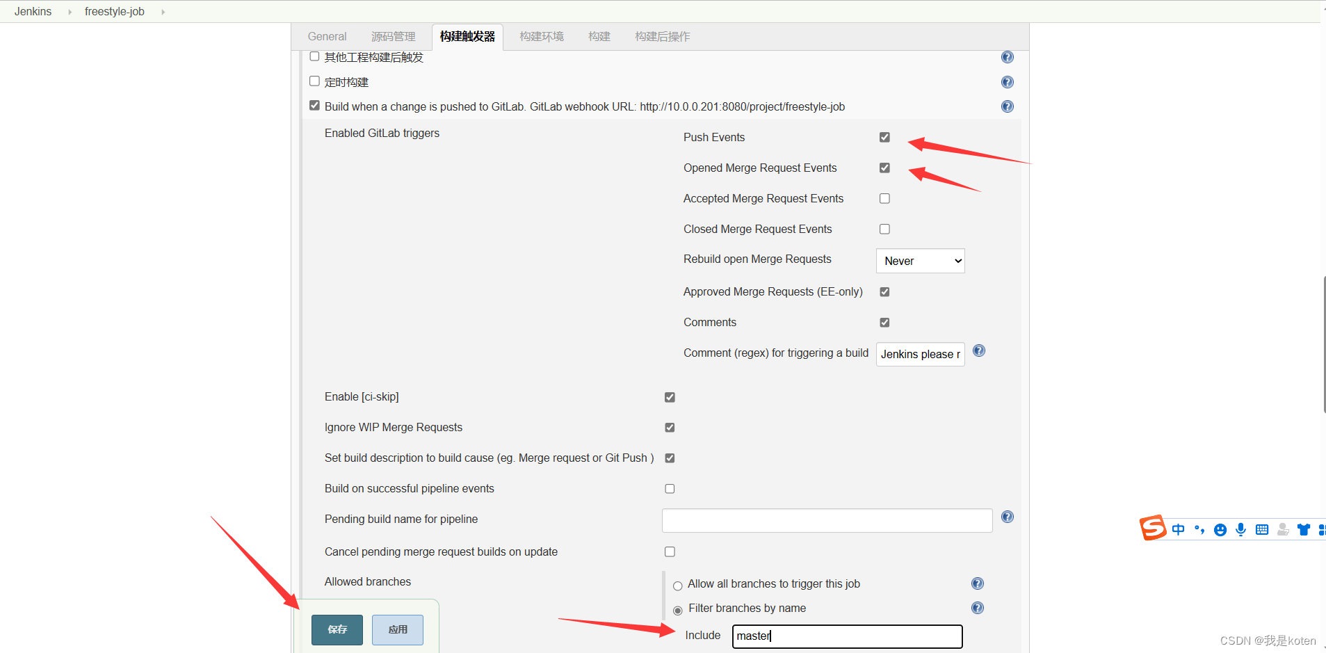Expand breadcrumb arrow after freestyle-job

click(163, 12)
